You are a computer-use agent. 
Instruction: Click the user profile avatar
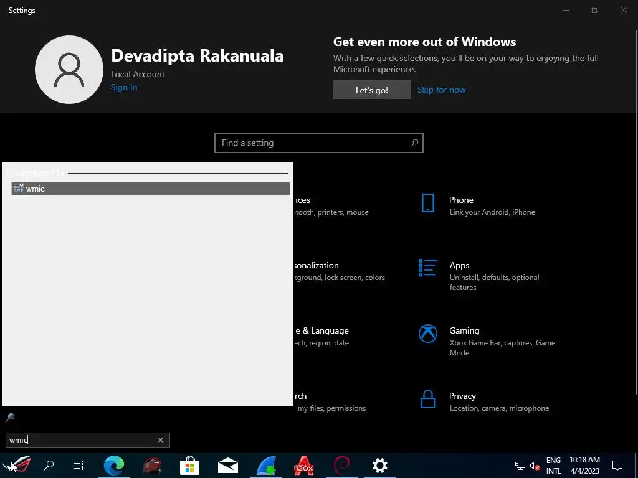(x=69, y=70)
